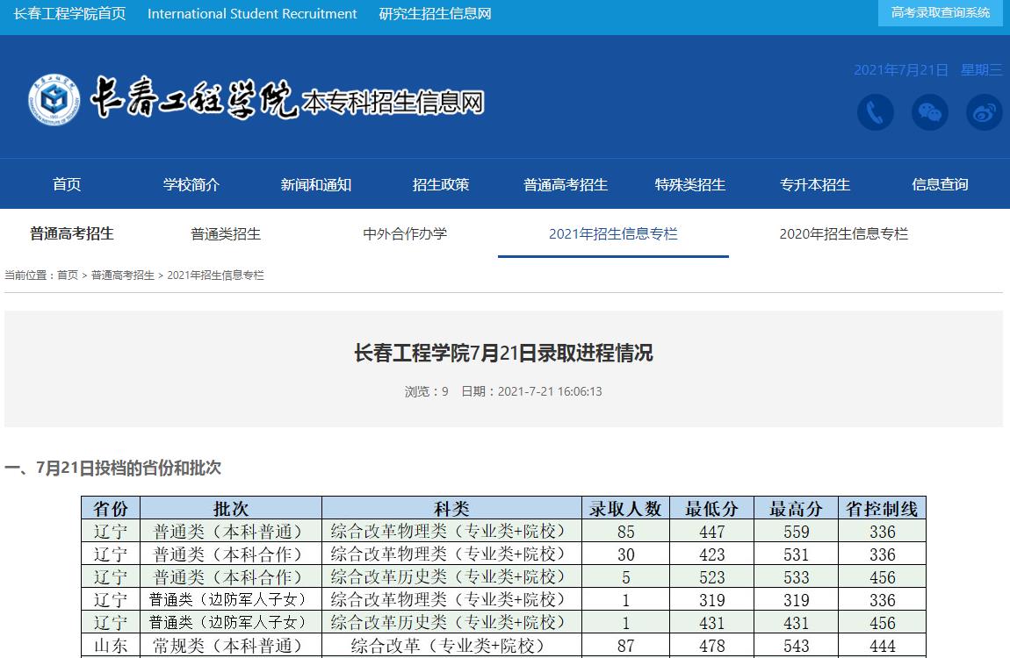The height and width of the screenshot is (658, 1010).
Task: Switch to 2020年招生信息专栏 sub-tab
Action: pyautogui.click(x=844, y=233)
